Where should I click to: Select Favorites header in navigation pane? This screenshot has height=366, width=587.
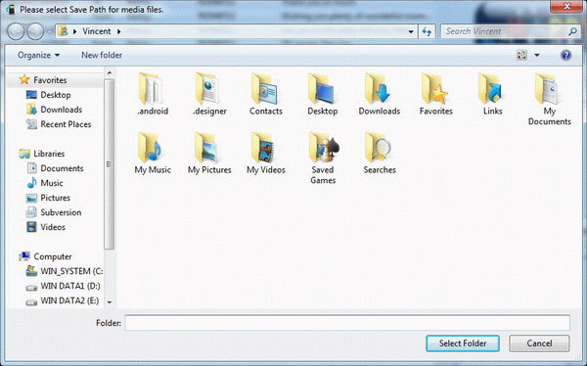coord(43,80)
